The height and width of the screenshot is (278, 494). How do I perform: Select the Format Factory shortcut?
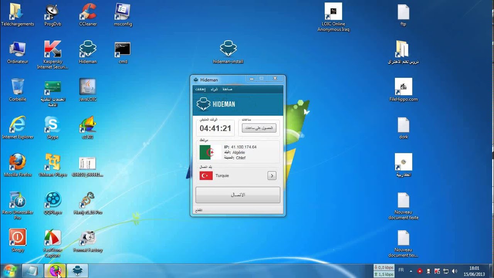coord(88,241)
